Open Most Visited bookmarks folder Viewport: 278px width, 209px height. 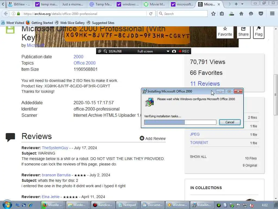[x=12, y=23]
